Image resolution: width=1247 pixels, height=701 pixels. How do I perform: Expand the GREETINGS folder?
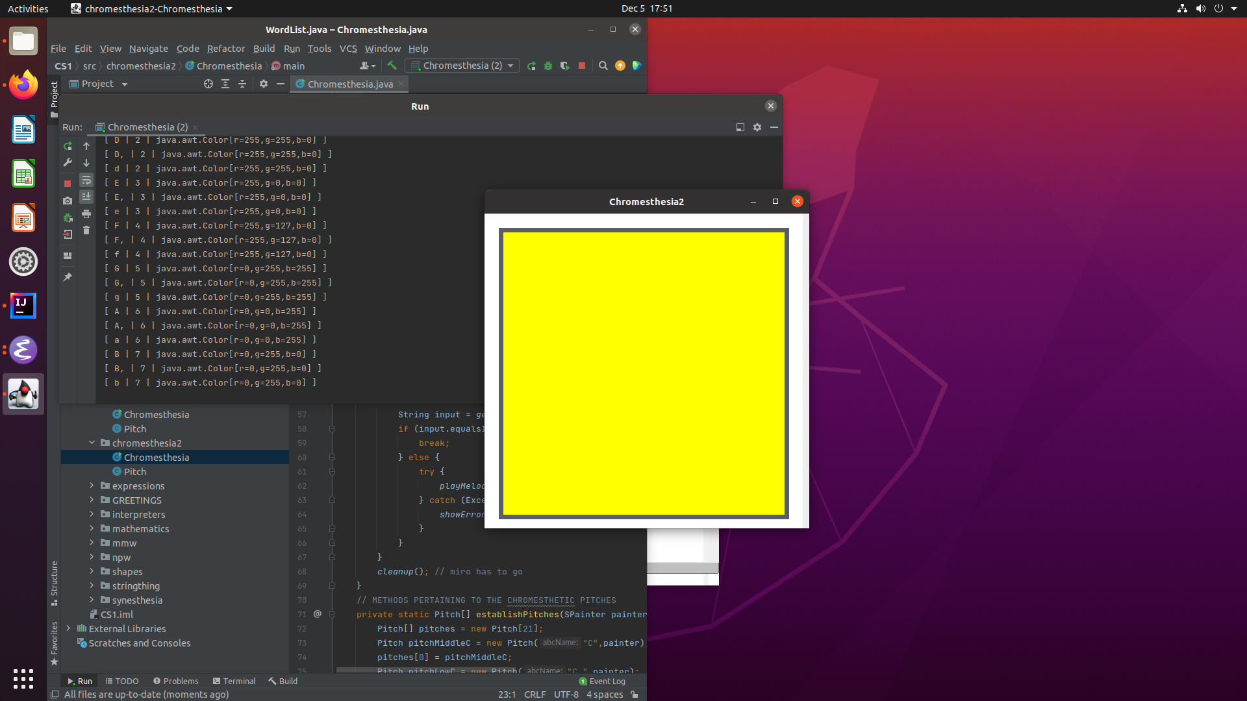tap(92, 500)
